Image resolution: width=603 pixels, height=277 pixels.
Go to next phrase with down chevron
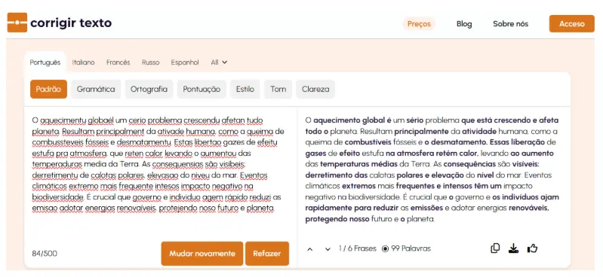click(328, 249)
